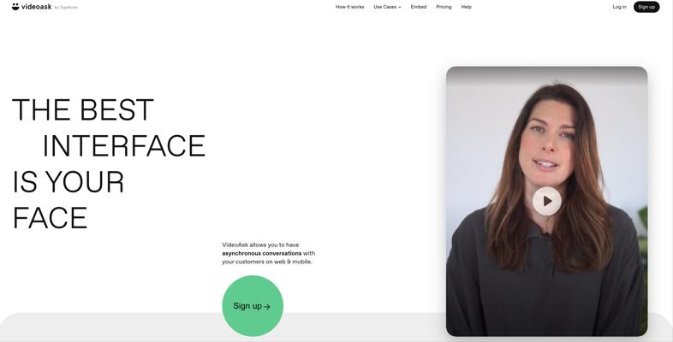Go to the Embed page

point(419,7)
